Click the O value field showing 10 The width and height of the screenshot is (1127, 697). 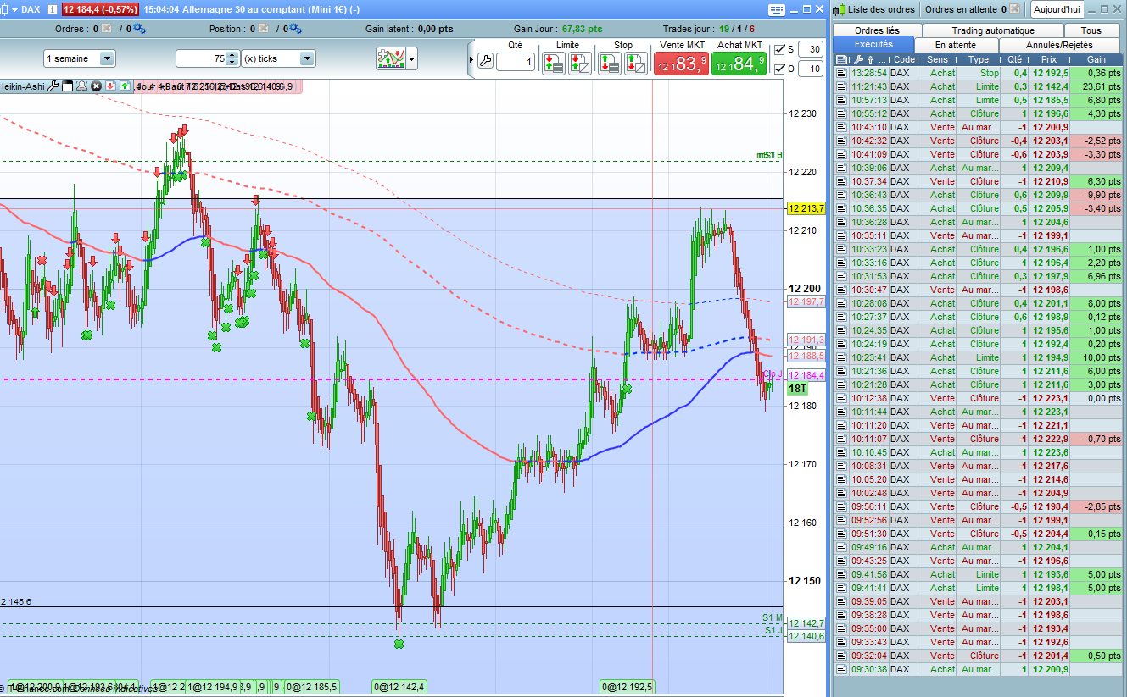coord(811,69)
